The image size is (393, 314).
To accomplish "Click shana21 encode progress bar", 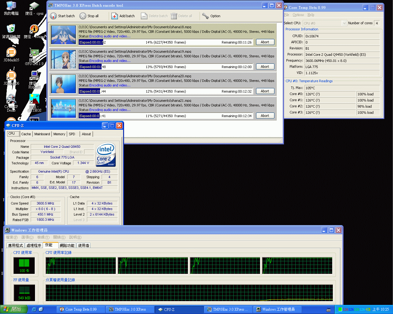I will pyautogui.click(x=166, y=116).
